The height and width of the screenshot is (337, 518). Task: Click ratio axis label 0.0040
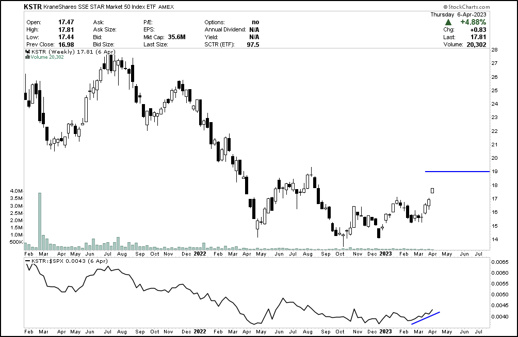(x=500, y=317)
